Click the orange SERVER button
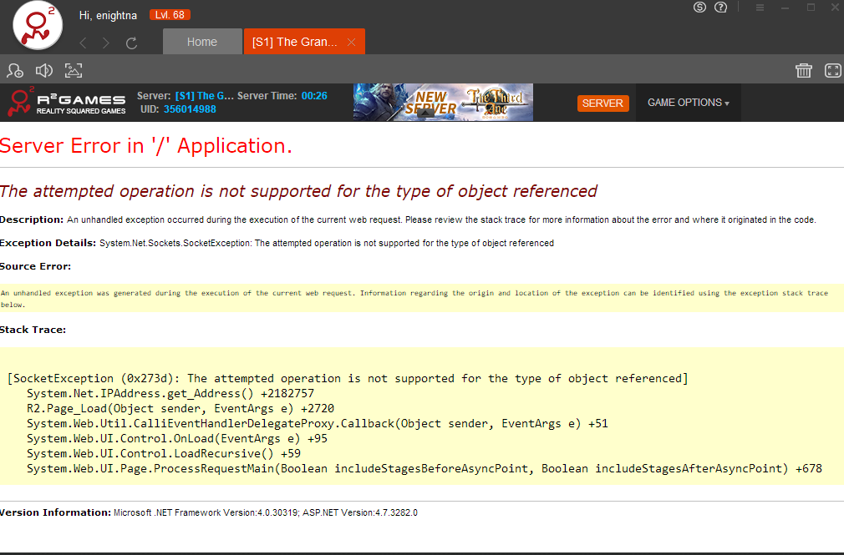This screenshot has width=844, height=555. click(602, 103)
